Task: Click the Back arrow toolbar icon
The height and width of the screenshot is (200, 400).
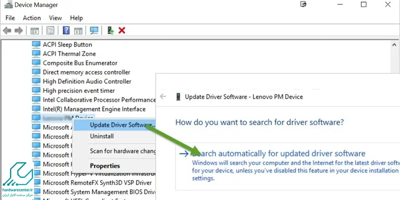Action: point(7,30)
